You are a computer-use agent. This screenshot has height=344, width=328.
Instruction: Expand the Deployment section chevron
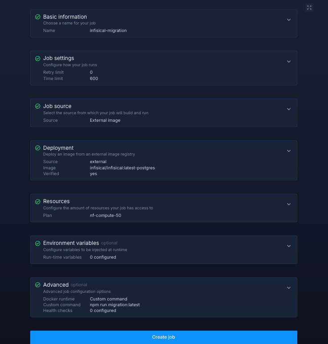(288, 151)
